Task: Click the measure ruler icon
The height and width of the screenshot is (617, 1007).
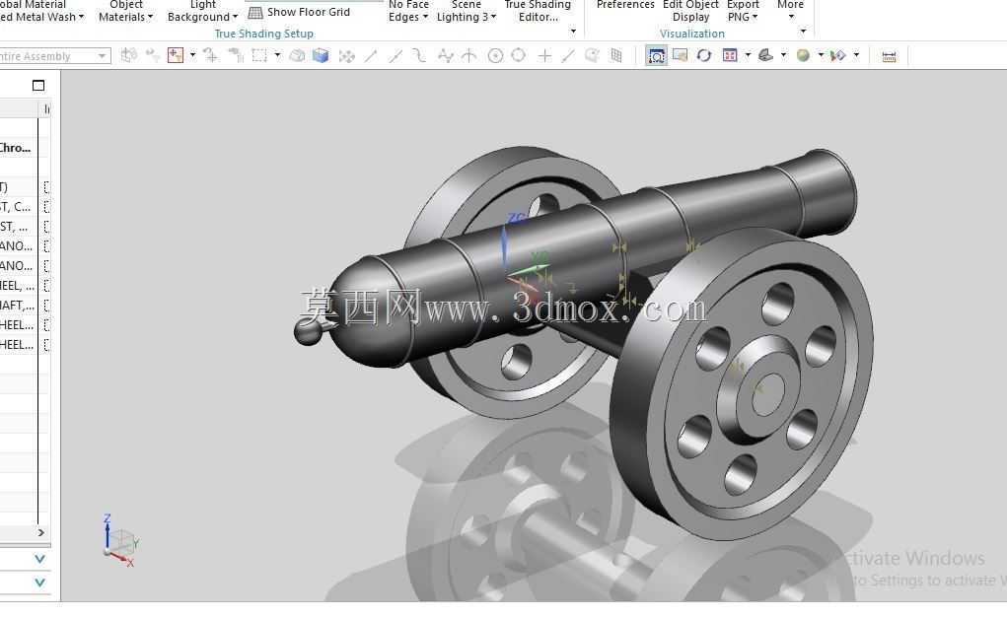Action: coord(889,56)
